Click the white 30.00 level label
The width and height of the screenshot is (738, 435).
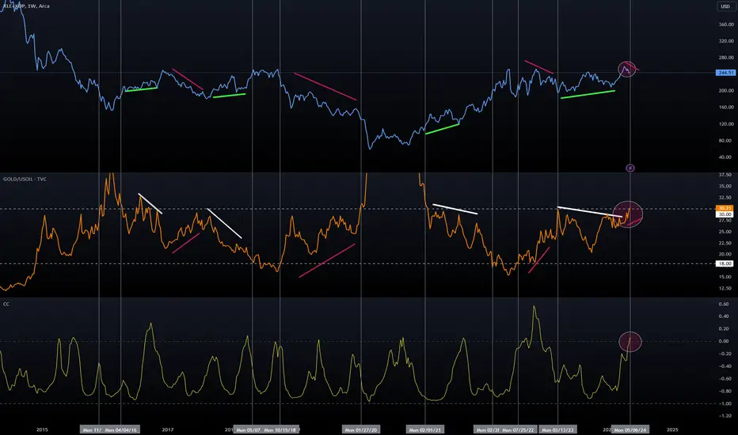tap(725, 214)
